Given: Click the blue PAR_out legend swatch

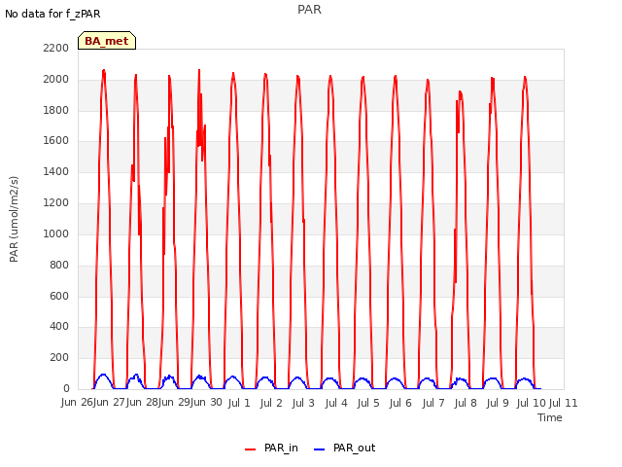Looking at the screenshot, I should click(320, 449).
